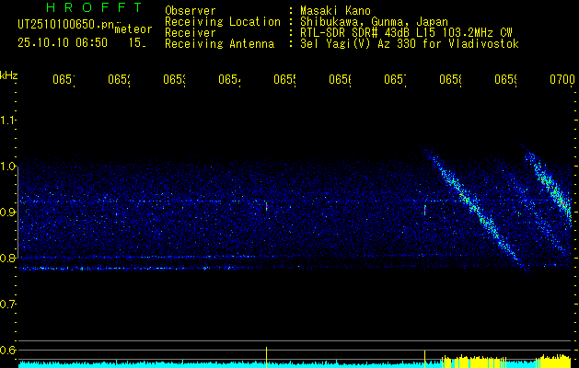Click the 0.9 frequency axis label
Screen dimensions: 579x368
tap(7, 213)
